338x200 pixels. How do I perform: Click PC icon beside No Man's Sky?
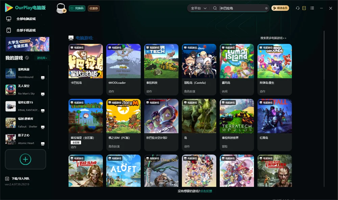pos(43,94)
